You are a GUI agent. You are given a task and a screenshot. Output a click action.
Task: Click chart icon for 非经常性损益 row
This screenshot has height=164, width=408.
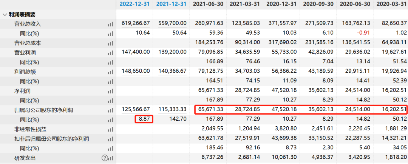[x=110, y=129]
